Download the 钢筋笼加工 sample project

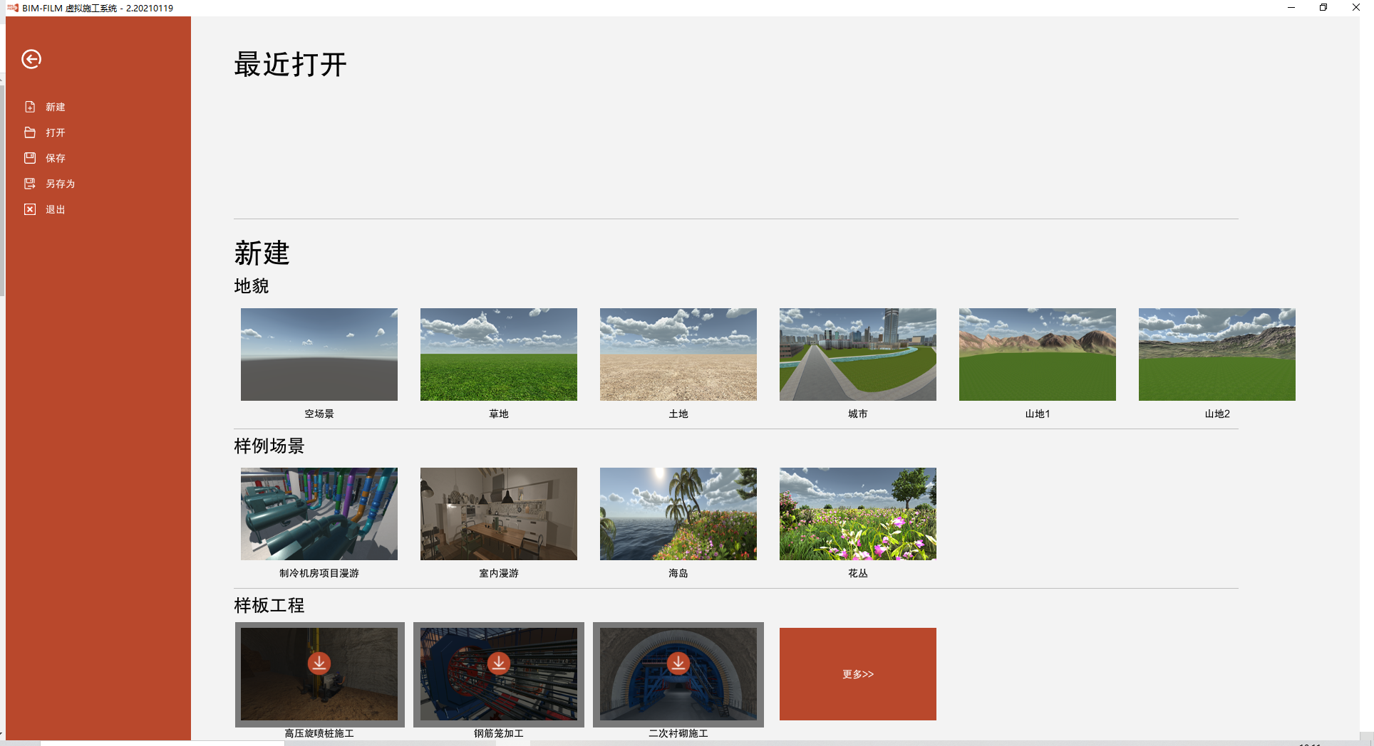tap(499, 663)
